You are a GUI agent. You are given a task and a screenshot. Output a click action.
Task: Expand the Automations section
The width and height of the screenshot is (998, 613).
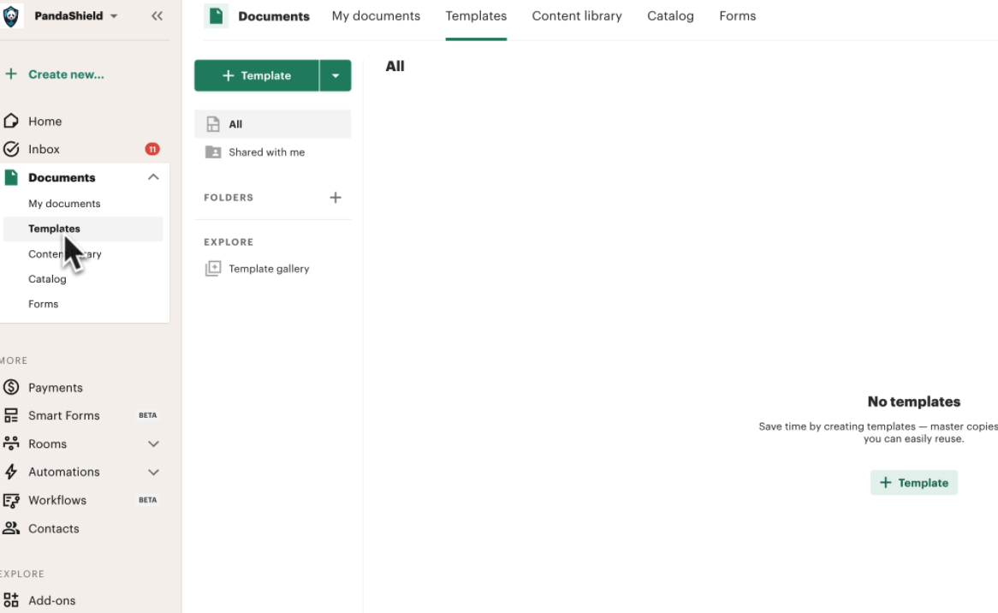click(153, 472)
